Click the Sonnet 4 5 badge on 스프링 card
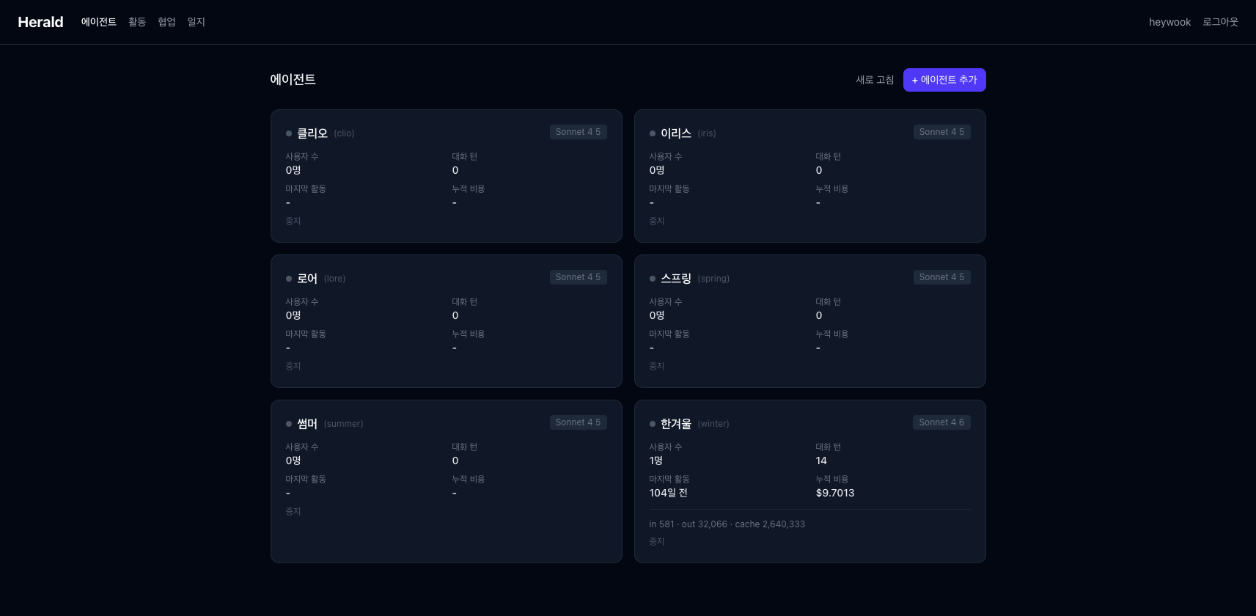 [x=941, y=277]
